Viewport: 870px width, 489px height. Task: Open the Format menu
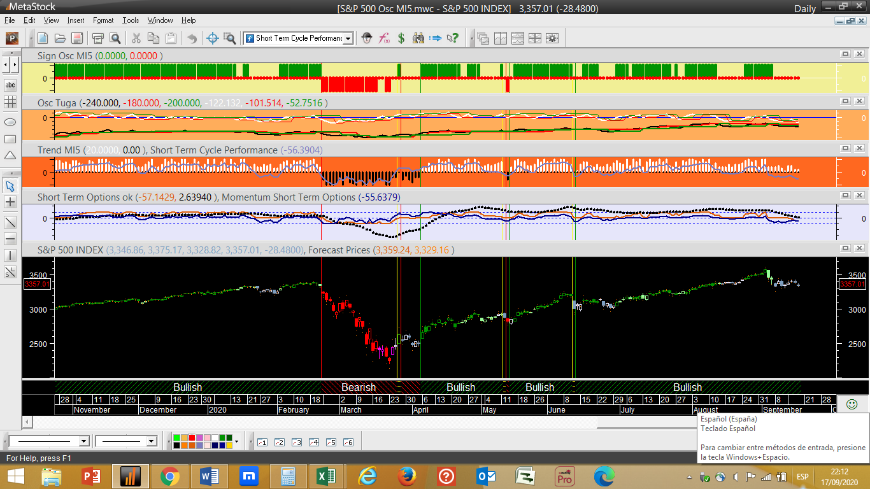[x=103, y=20]
